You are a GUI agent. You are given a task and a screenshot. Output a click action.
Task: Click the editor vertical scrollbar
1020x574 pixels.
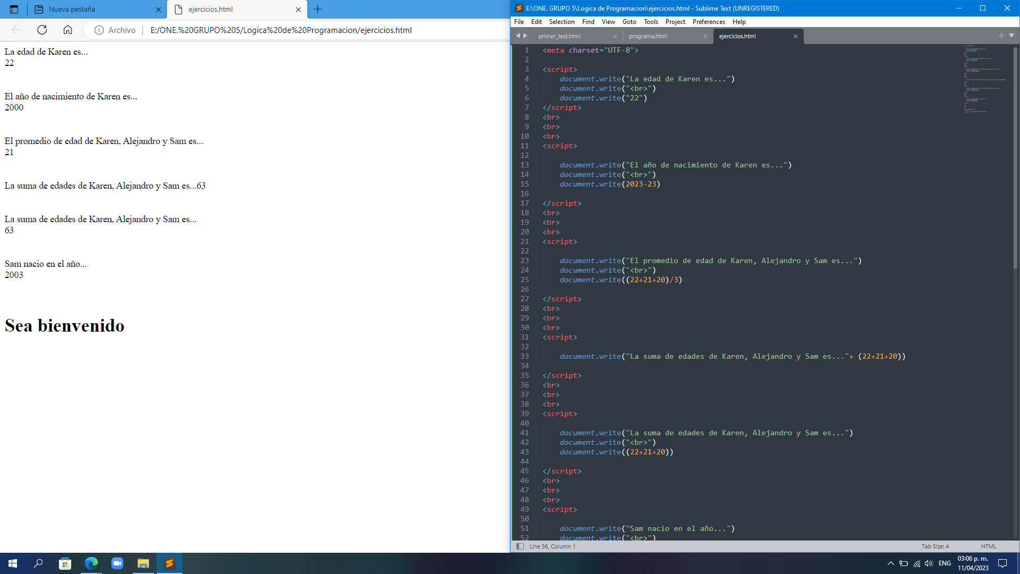click(x=1015, y=158)
